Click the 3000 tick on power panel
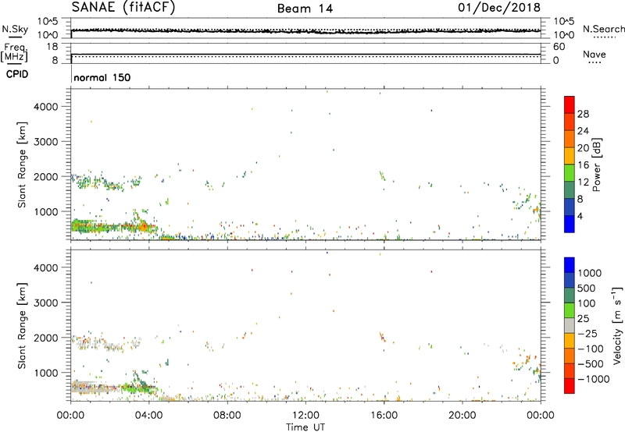This screenshot has width=625, height=432. 46,142
